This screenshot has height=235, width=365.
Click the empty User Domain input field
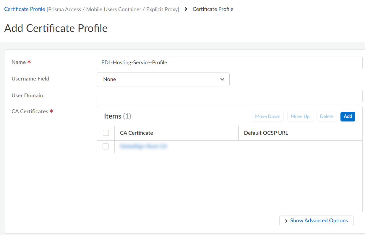coord(230,96)
